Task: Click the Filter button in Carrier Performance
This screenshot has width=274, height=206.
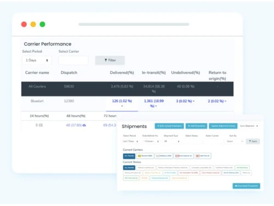Action: (110, 60)
